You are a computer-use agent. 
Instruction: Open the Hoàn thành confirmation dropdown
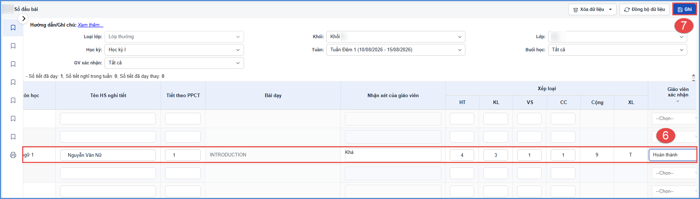(672, 155)
